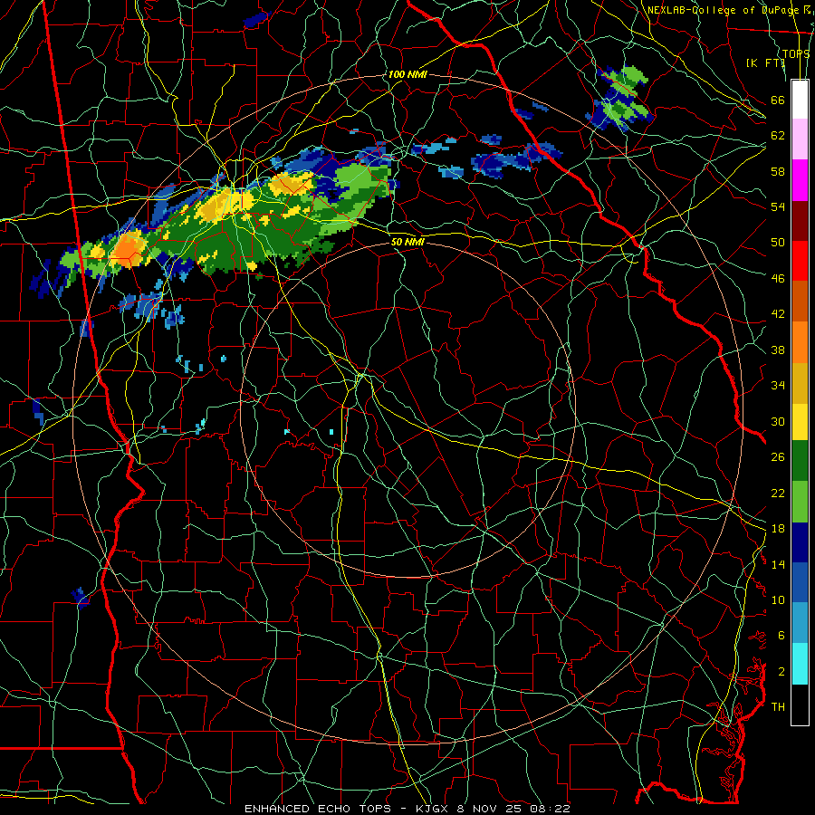Click the legend value 46
815x815 pixels.
pos(778,279)
